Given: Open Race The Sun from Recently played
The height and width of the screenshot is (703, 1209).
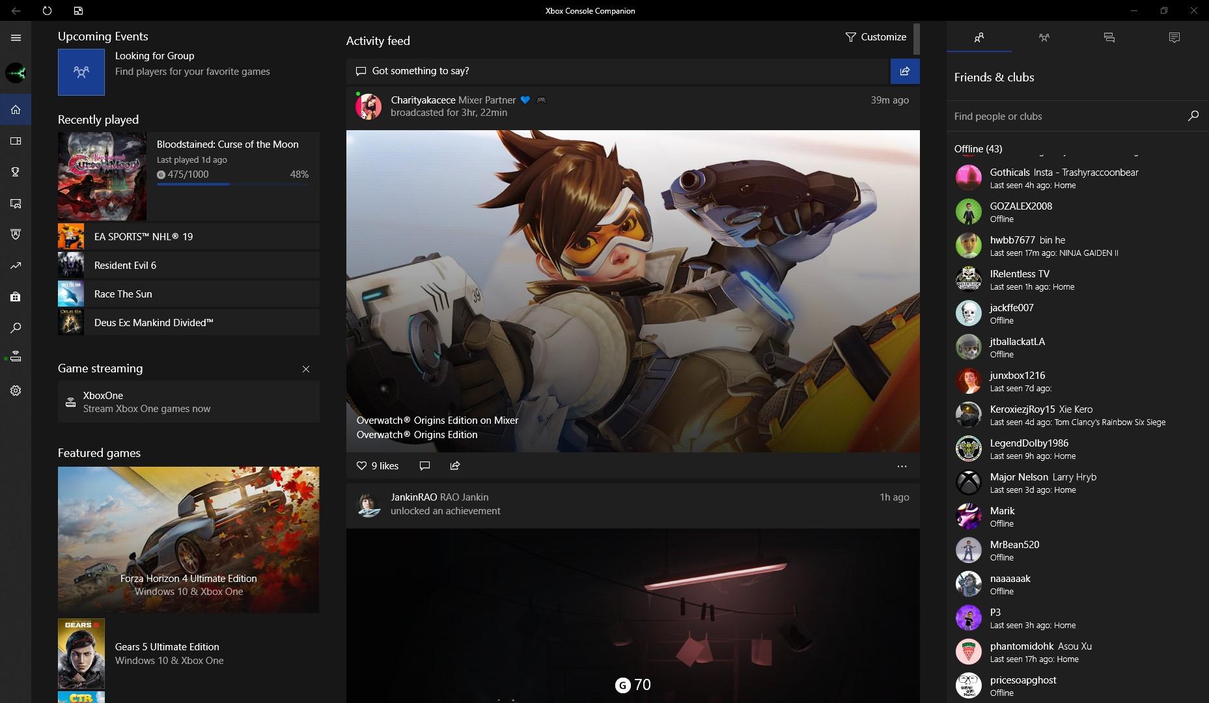Looking at the screenshot, I should (x=189, y=294).
